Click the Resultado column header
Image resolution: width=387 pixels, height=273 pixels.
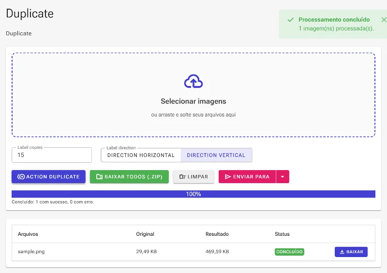[x=217, y=234]
